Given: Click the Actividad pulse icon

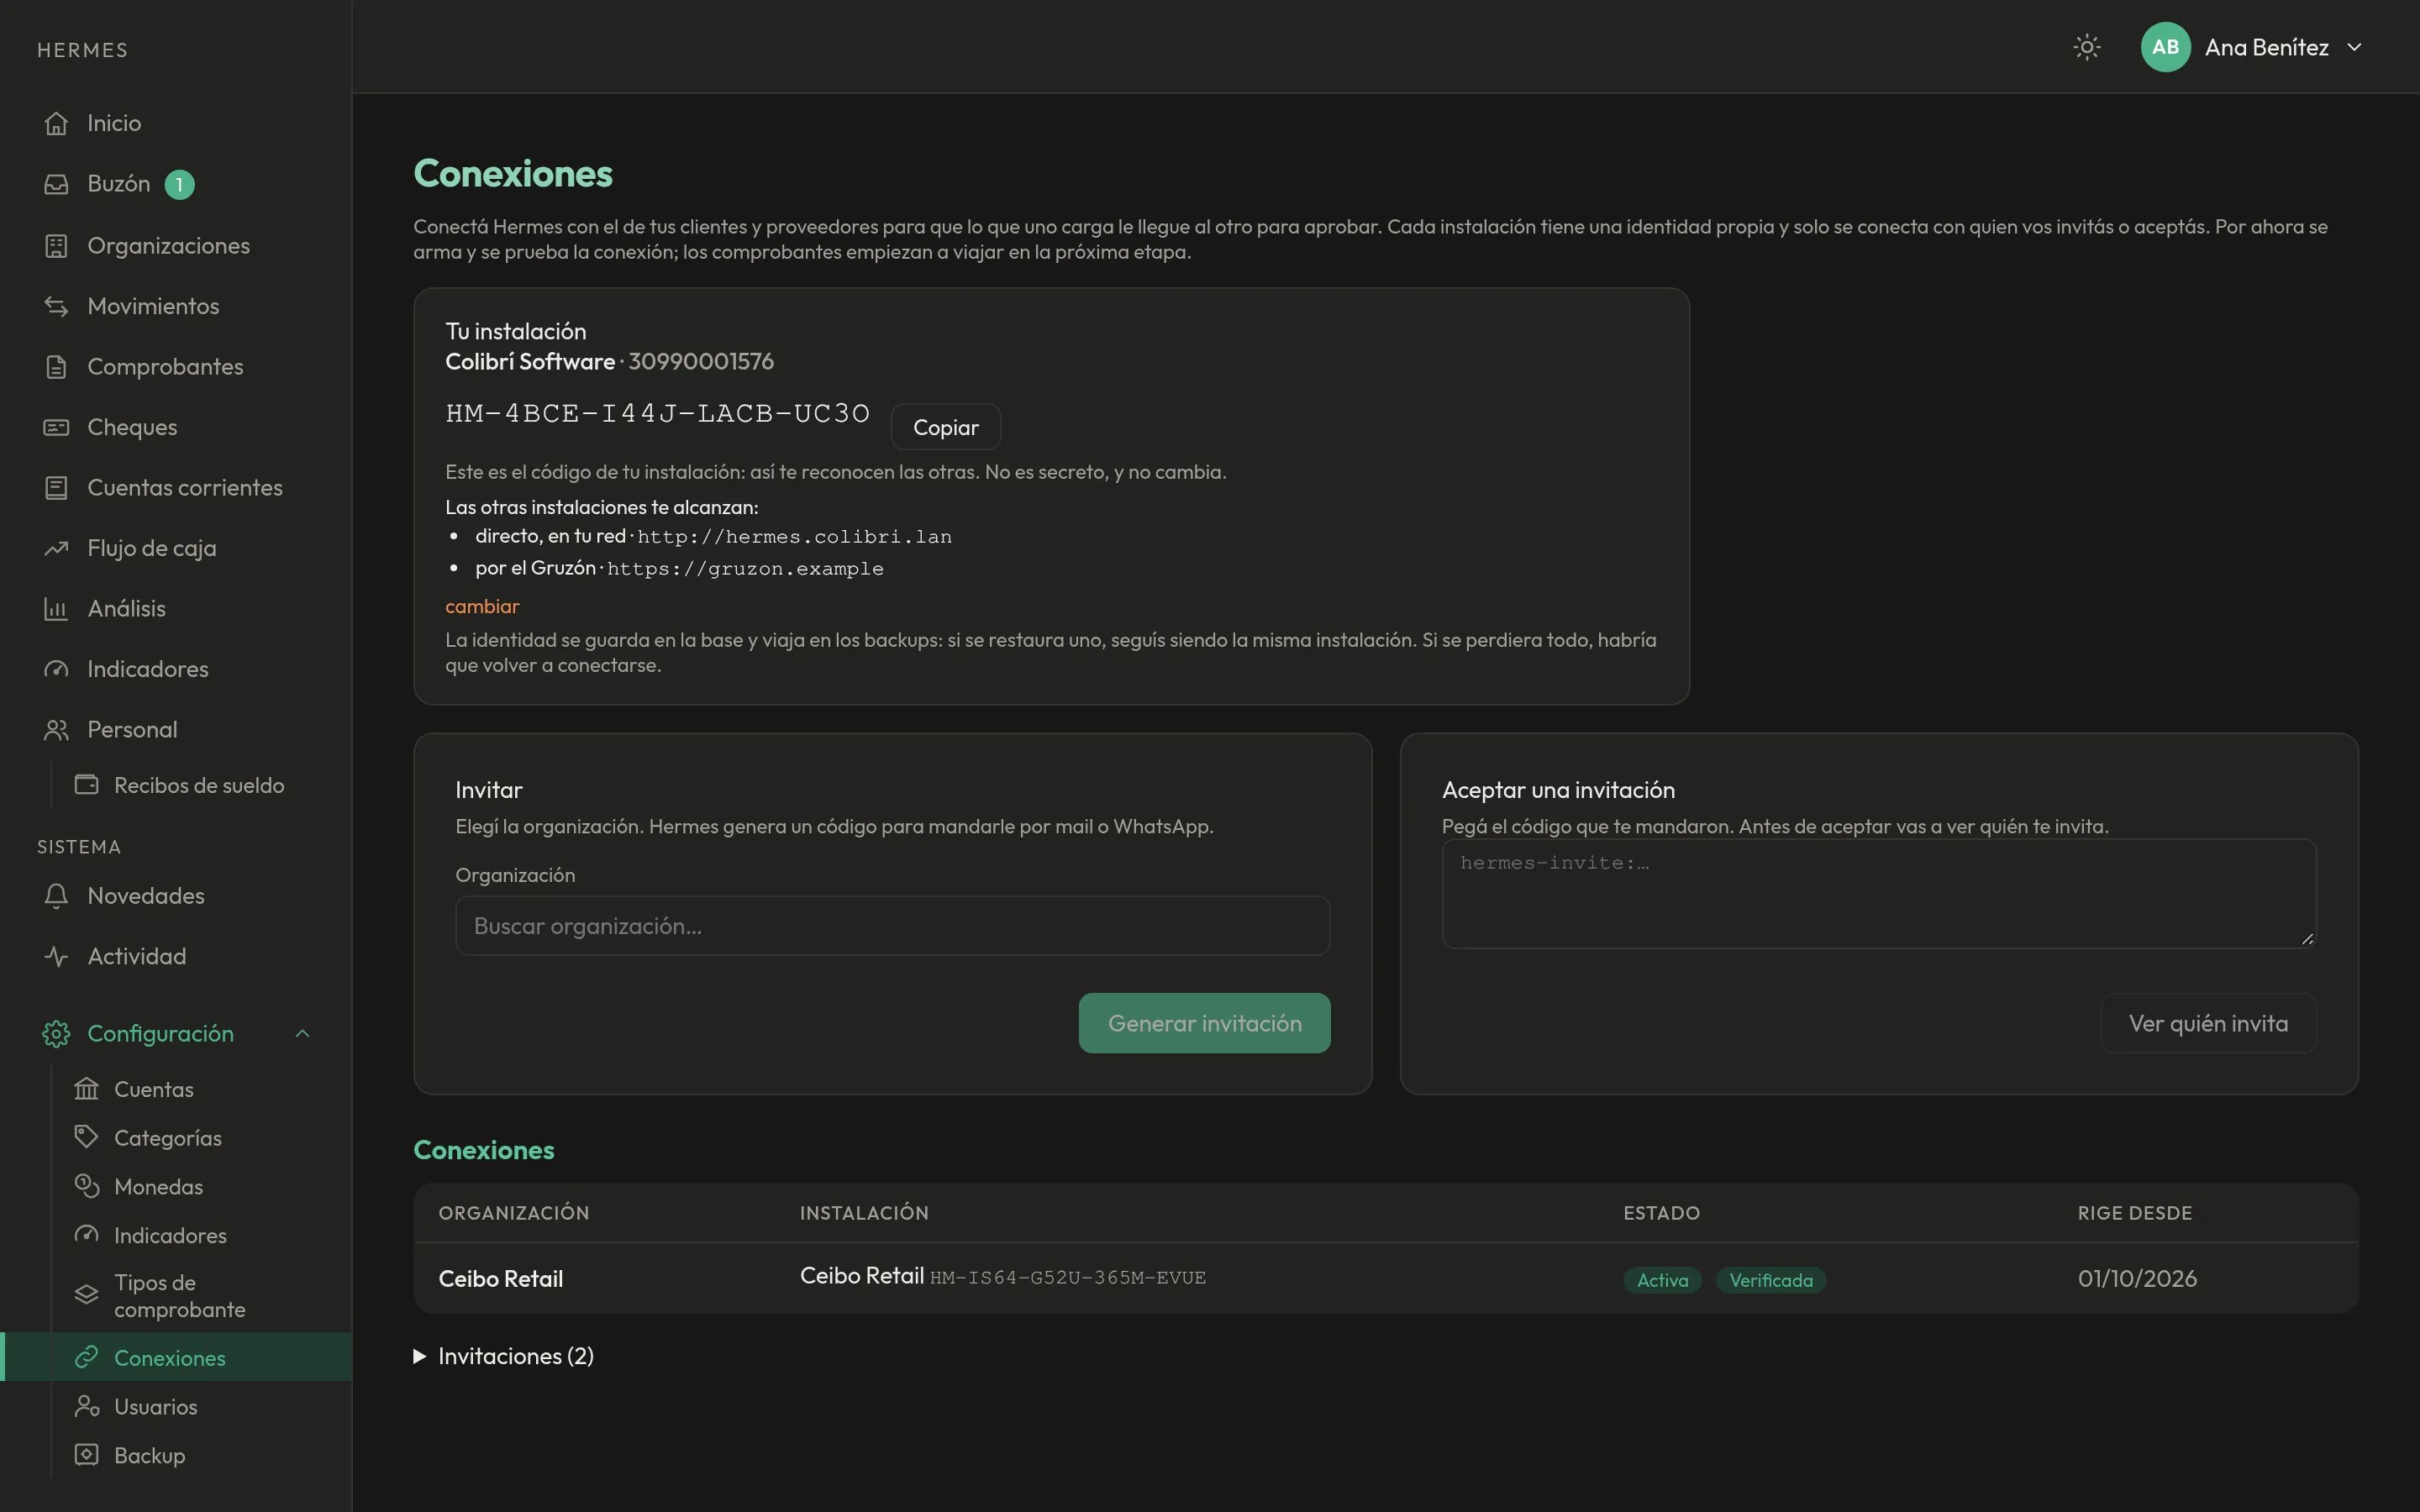Looking at the screenshot, I should point(56,956).
